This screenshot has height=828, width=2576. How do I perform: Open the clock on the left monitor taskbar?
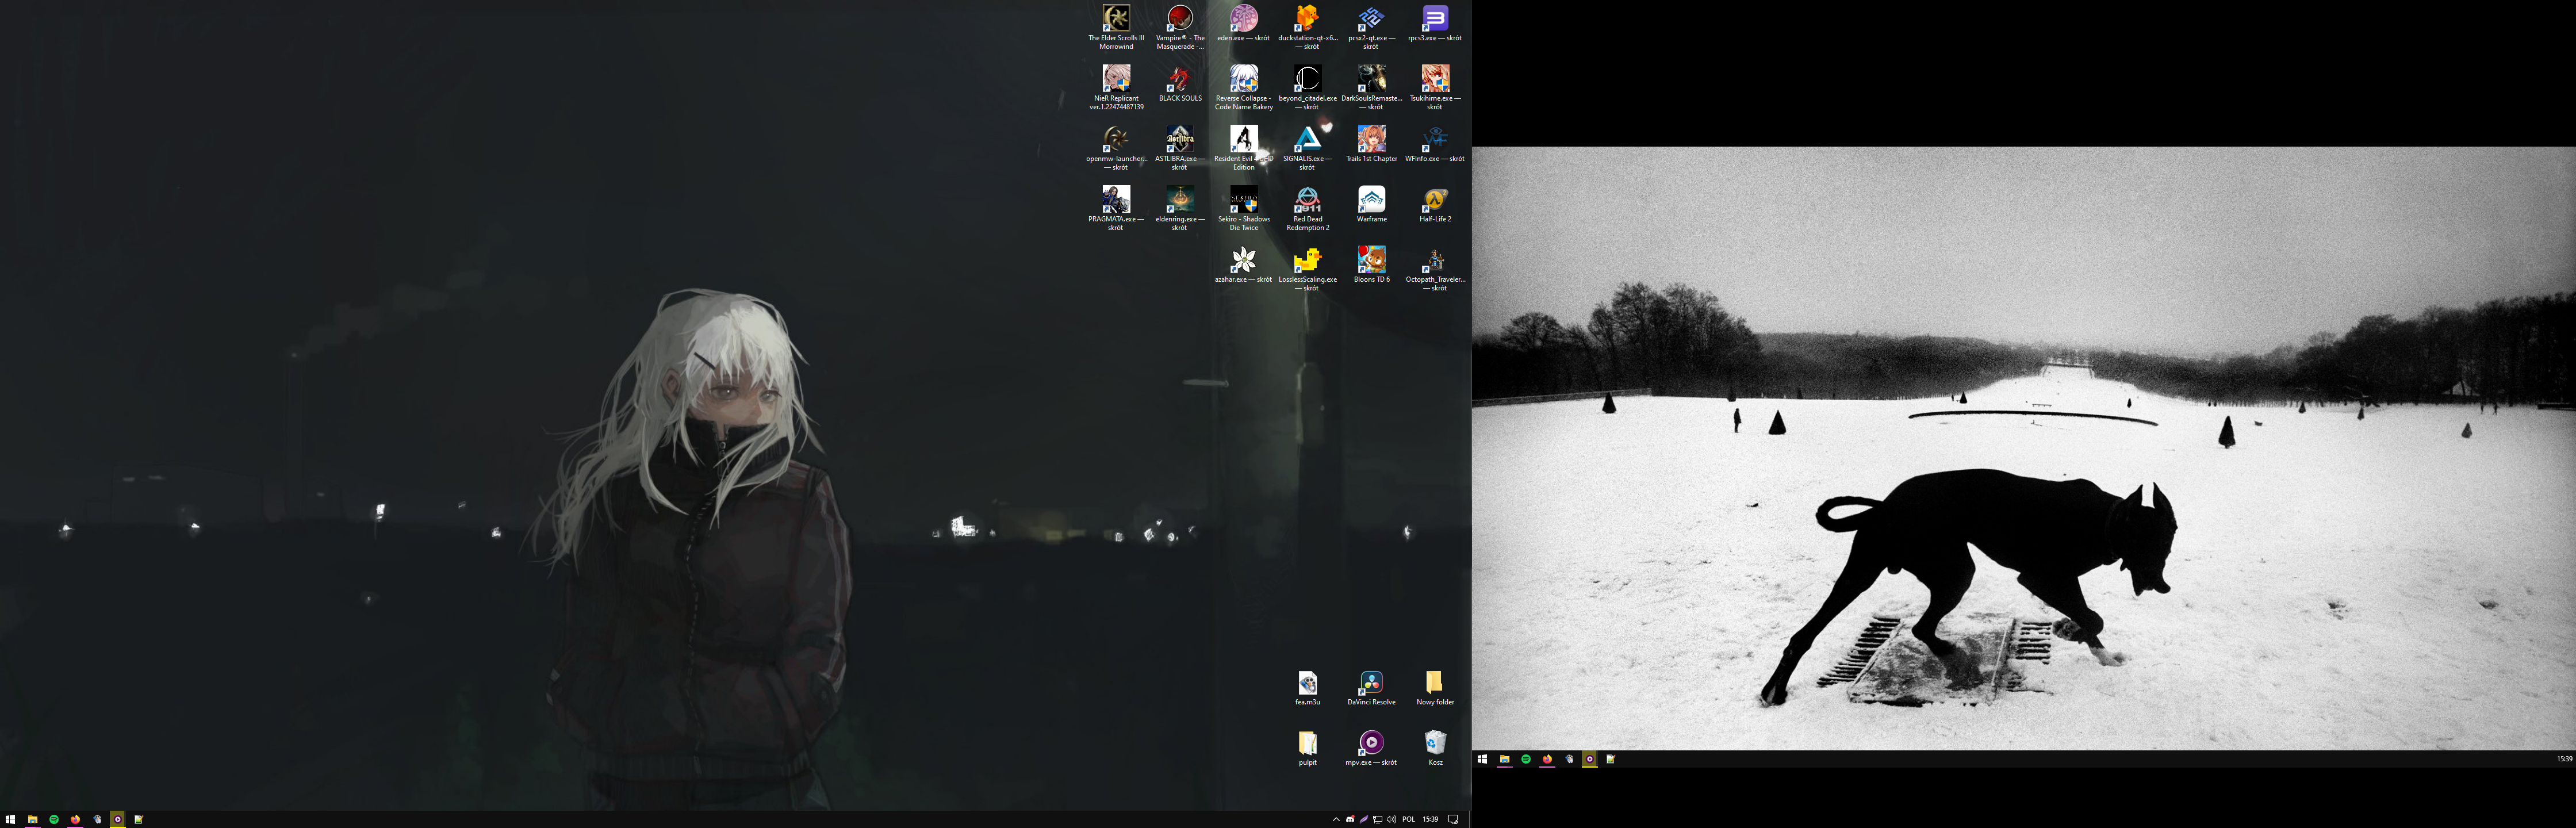click(1431, 819)
